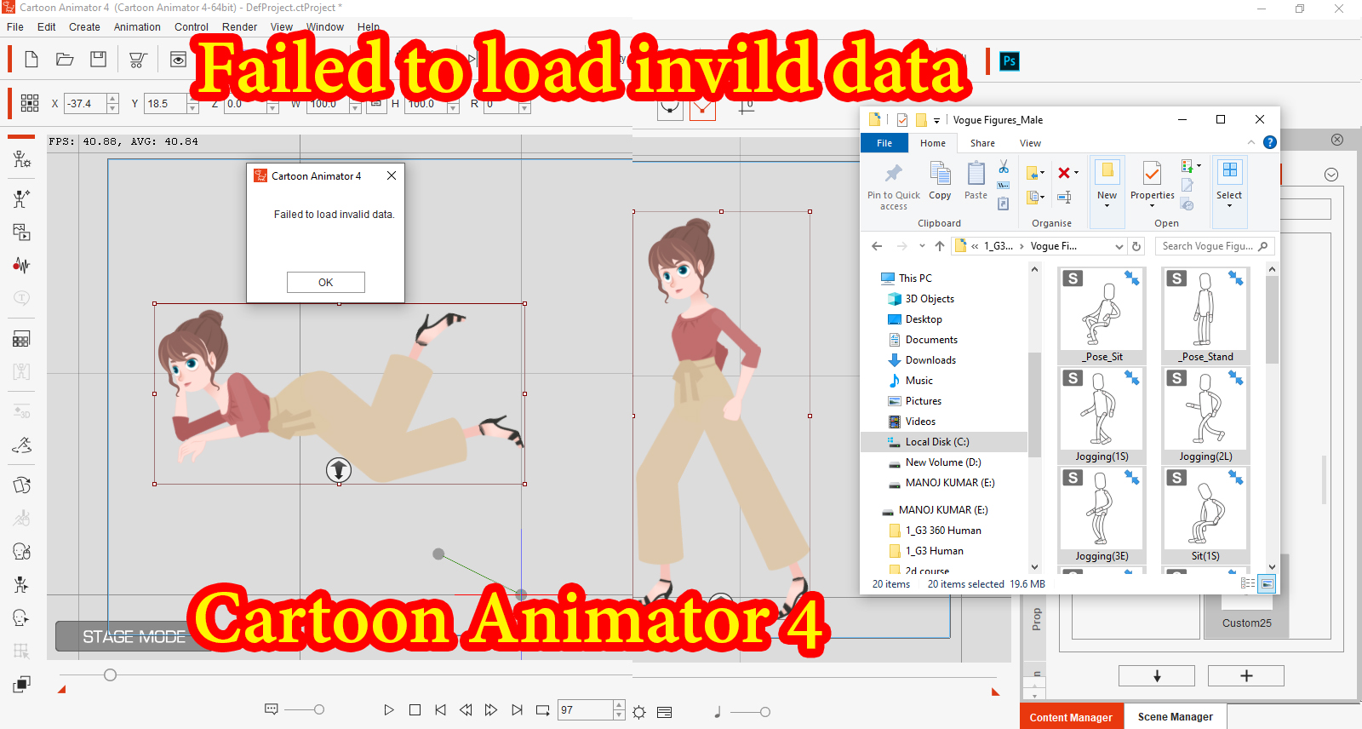Image resolution: width=1362 pixels, height=729 pixels.
Task: Open the nine-square grid pivot selector
Action: (30, 104)
